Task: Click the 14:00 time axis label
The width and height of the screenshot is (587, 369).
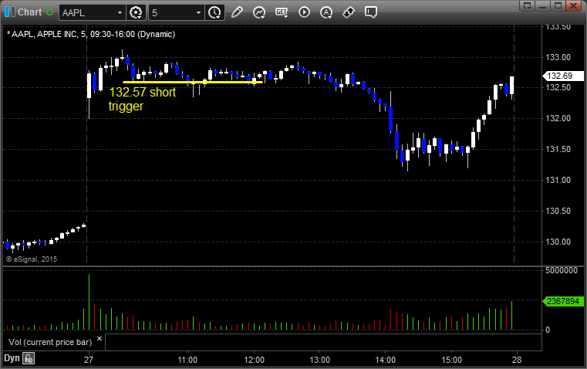Action: tap(385, 360)
